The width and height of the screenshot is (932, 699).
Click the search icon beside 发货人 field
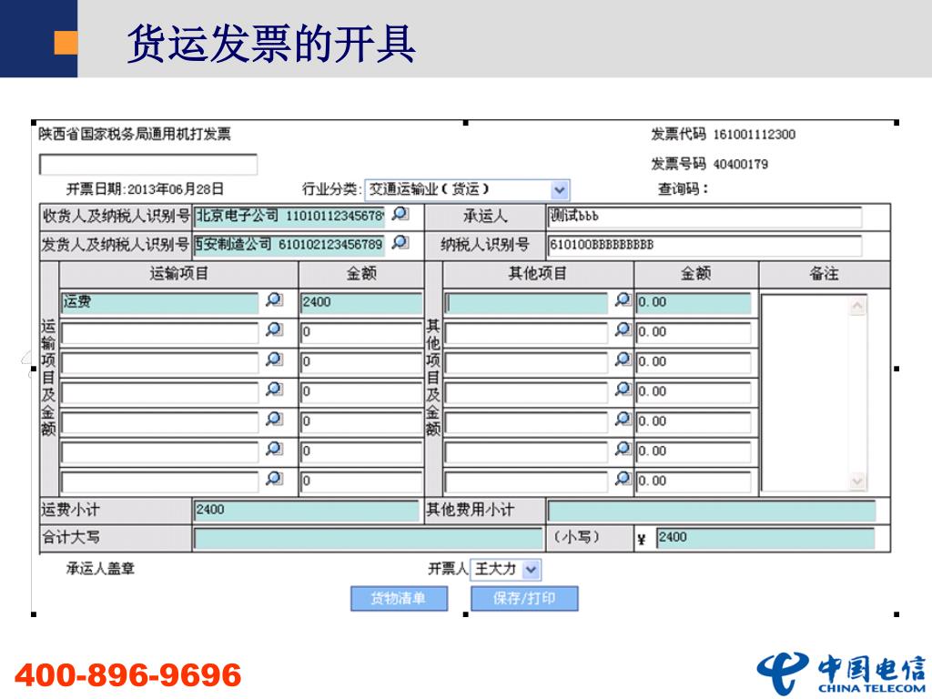click(400, 242)
